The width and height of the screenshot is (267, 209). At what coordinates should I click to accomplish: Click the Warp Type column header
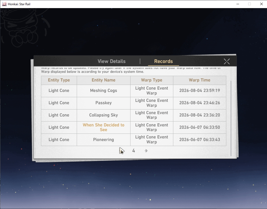tap(152, 80)
